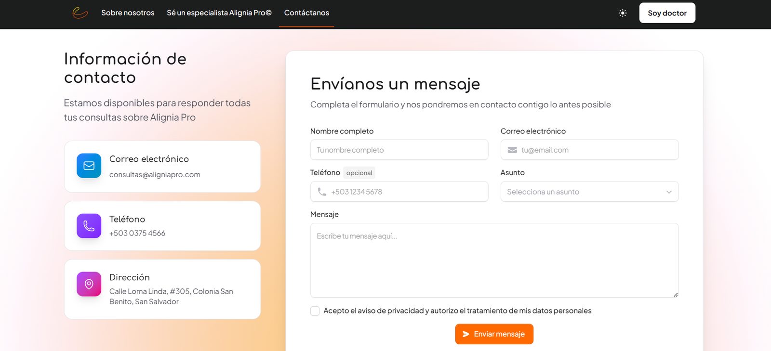Click the Nombre completo field label
771x351 pixels.
[342, 131]
